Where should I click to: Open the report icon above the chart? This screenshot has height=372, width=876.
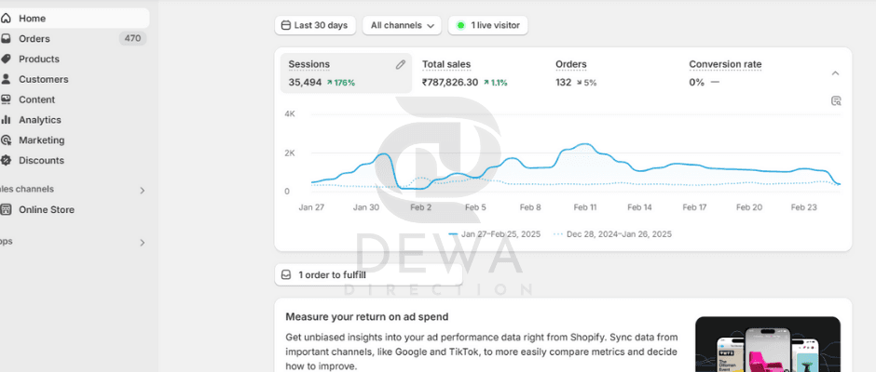tap(836, 100)
